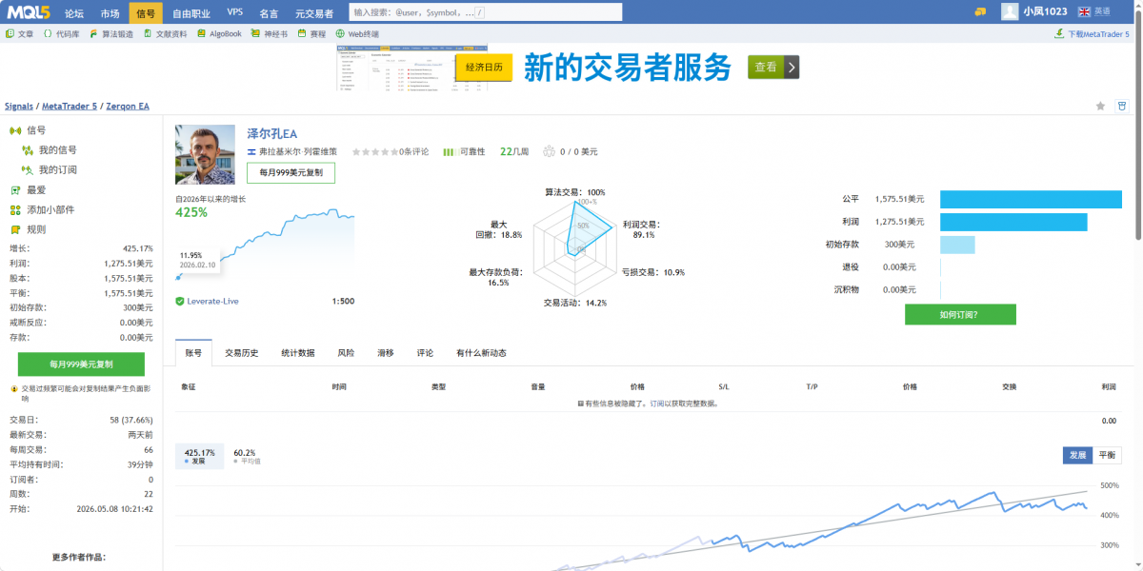Select the highlighted 信号 navigation item
Screen dimensions: 1143x571
click(x=146, y=13)
